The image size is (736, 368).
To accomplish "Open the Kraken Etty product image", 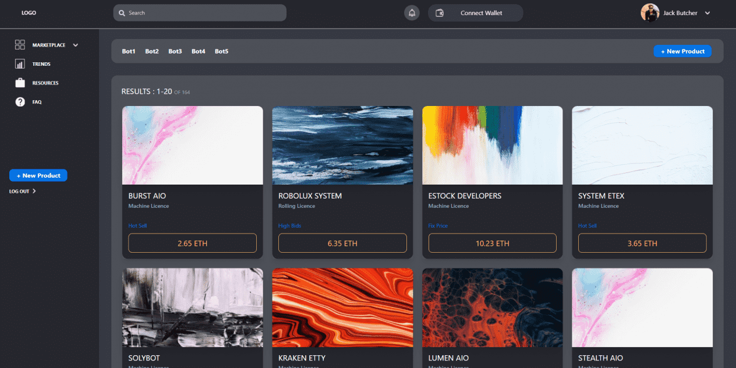I will [342, 307].
